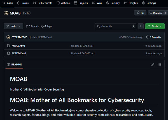Image resolution: width=168 pixels, height=120 pixels.
Task: Open the MOAB.html file
Action: (x=18, y=46)
